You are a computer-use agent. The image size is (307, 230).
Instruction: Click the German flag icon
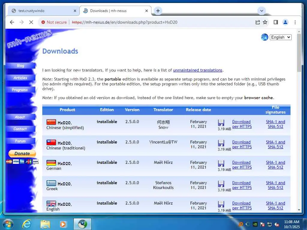tap(51, 163)
